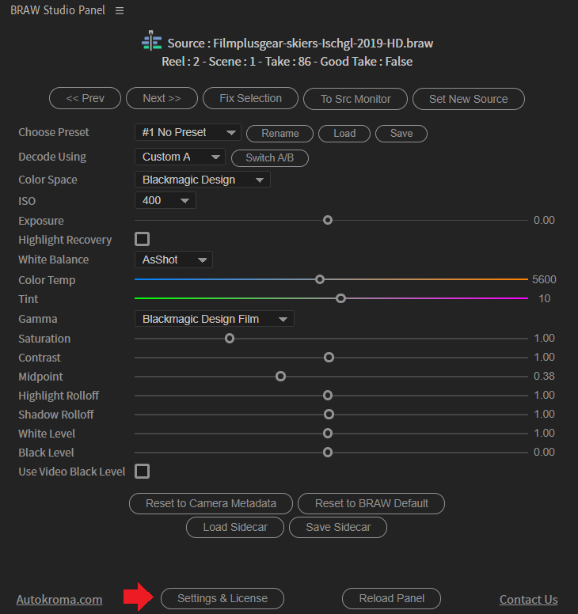
Task: Open the BRAW Studio Panel hamburger menu
Action: (120, 10)
